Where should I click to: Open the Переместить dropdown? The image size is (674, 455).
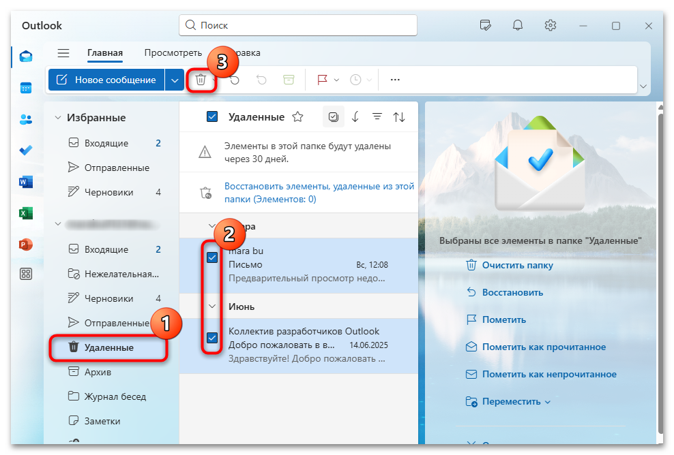(x=508, y=402)
